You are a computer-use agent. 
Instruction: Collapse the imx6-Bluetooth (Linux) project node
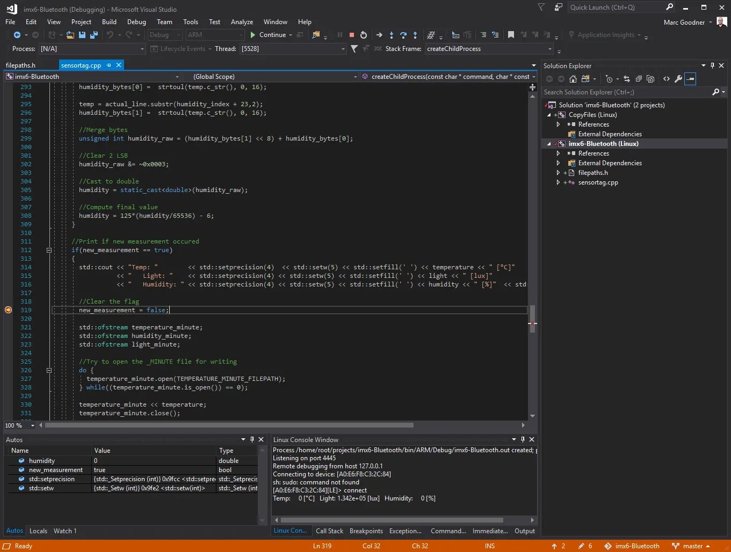pyautogui.click(x=549, y=144)
